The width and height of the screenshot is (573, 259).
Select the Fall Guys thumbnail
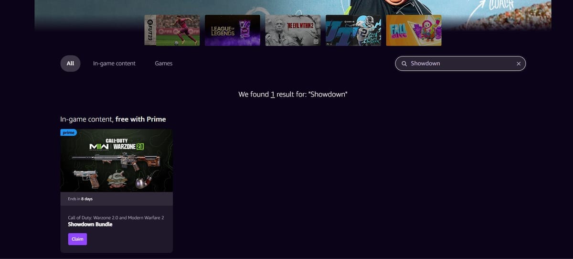[414, 30]
